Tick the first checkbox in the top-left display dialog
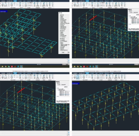The width and height of the screenshot is (139, 136). pyautogui.click(x=60, y=16)
